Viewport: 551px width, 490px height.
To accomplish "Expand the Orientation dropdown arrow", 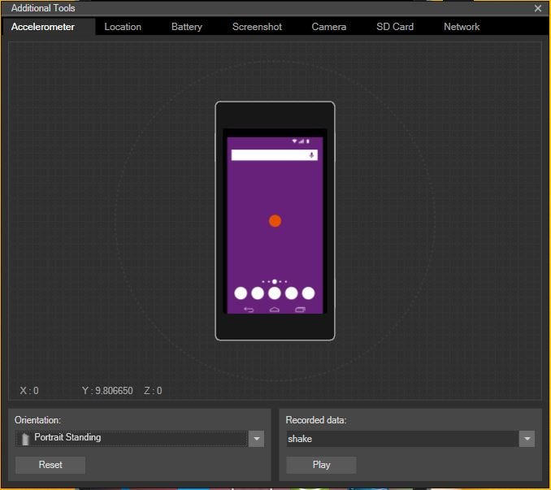I will 257,439.
